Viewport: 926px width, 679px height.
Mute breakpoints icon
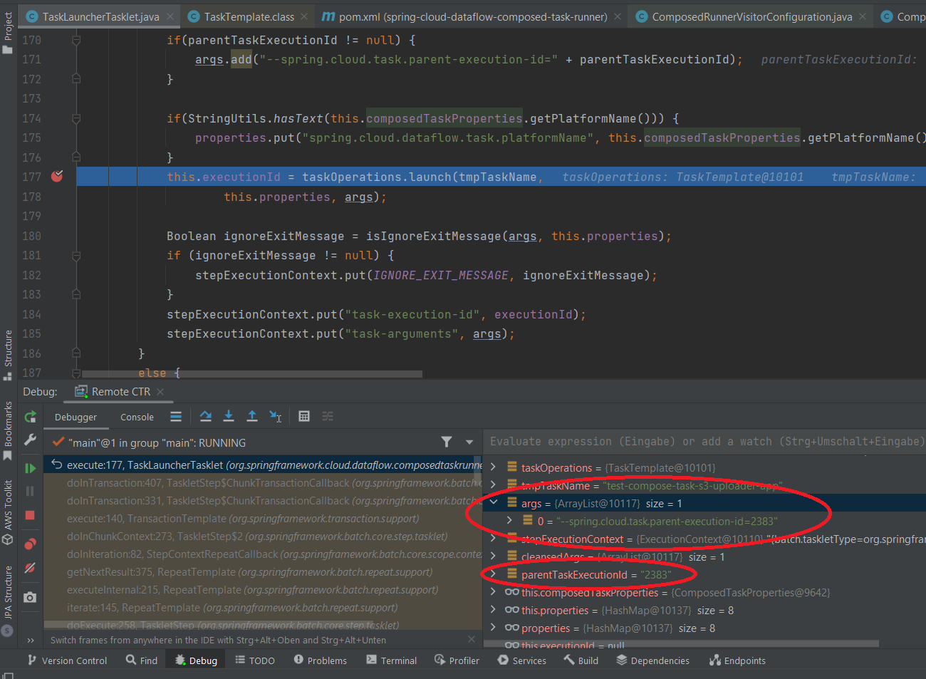click(30, 568)
